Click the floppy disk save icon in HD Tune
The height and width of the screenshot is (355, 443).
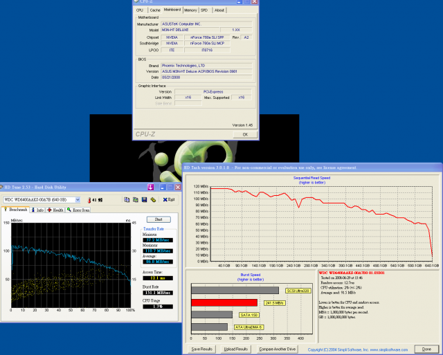point(145,200)
